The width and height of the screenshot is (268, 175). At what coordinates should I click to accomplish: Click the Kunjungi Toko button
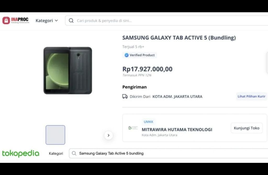click(247, 128)
